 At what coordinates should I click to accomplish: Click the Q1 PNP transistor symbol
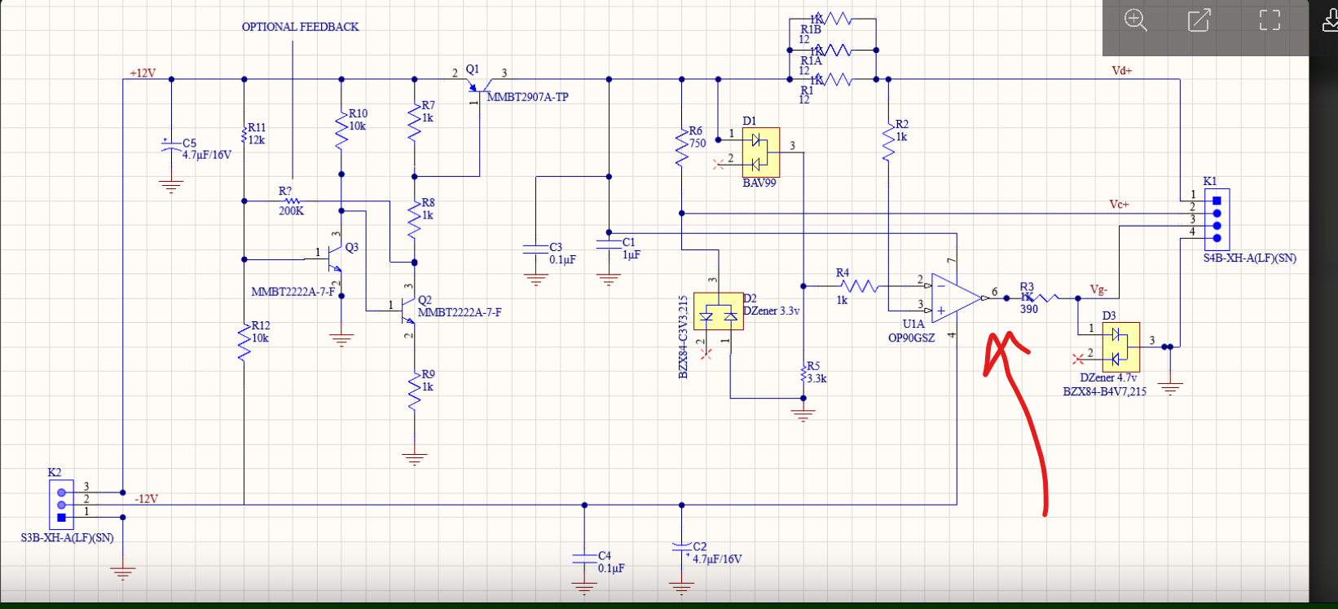479,86
